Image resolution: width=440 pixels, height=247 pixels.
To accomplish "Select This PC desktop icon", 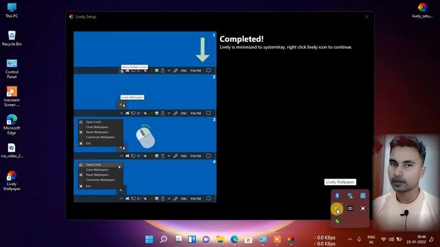I will pyautogui.click(x=12, y=10).
